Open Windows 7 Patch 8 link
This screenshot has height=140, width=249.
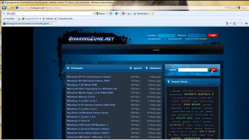click(78, 121)
